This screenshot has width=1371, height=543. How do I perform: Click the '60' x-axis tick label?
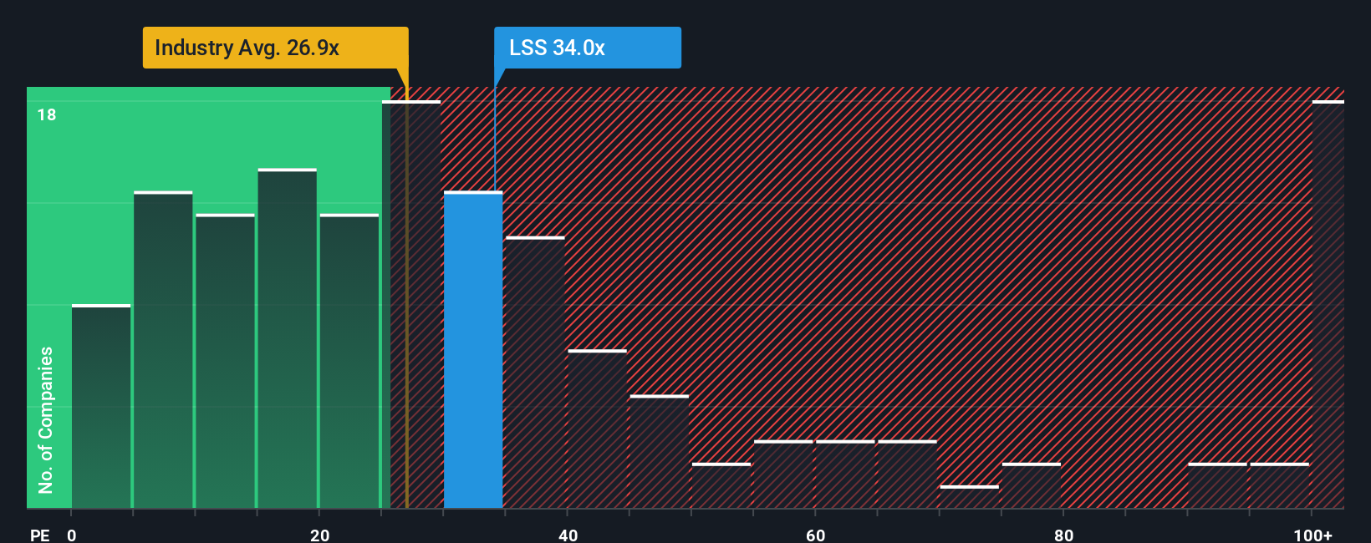pos(815,535)
